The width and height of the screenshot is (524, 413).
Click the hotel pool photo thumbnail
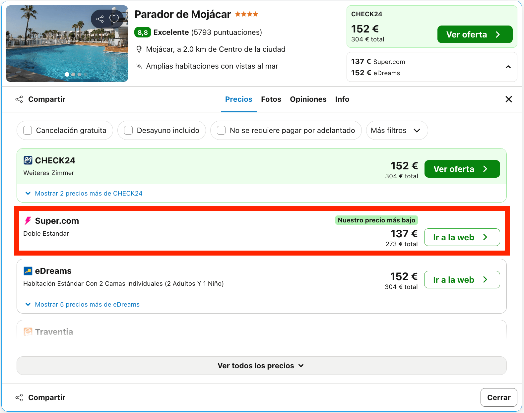pyautogui.click(x=67, y=43)
